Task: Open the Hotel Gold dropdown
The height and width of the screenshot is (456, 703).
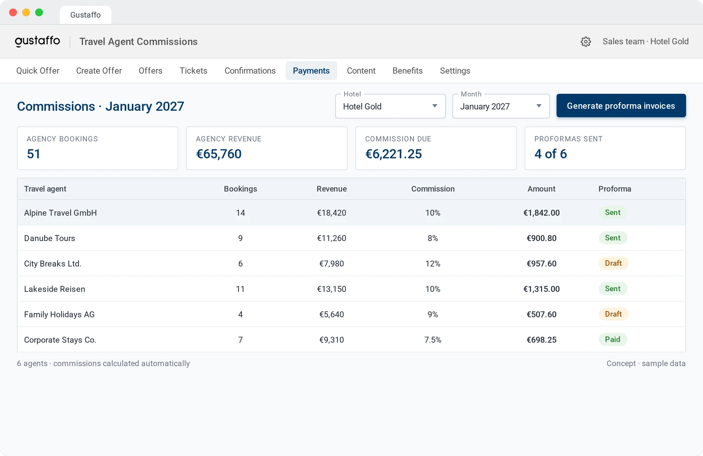Action: [391, 106]
